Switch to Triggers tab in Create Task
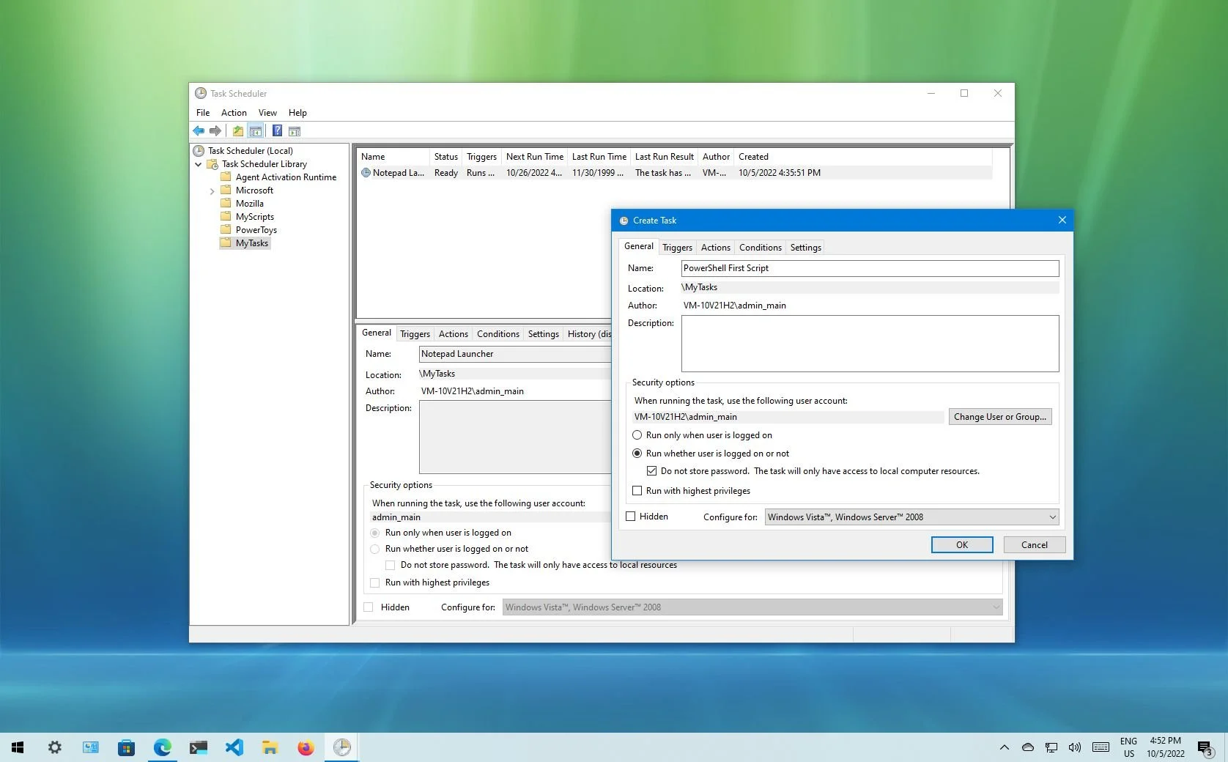 pyautogui.click(x=677, y=248)
